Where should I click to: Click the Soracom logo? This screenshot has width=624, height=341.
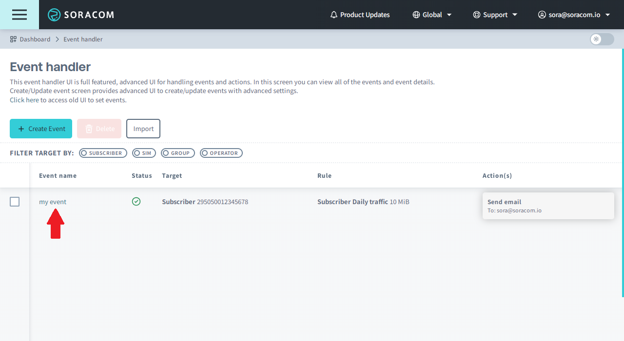[81, 15]
